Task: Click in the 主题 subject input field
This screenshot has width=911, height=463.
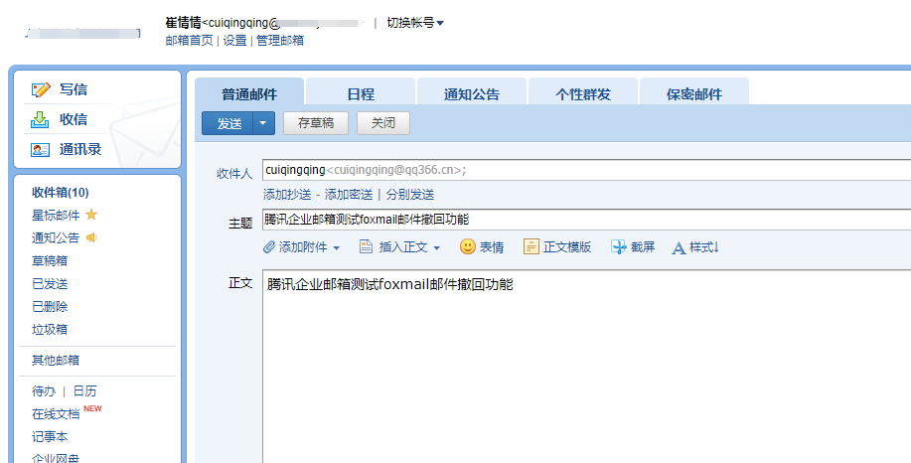Action: pyautogui.click(x=586, y=219)
